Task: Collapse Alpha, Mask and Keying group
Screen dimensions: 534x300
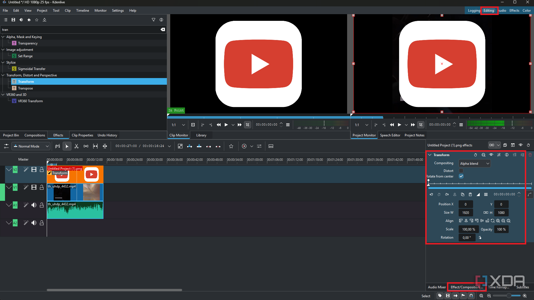Action: 3,37
